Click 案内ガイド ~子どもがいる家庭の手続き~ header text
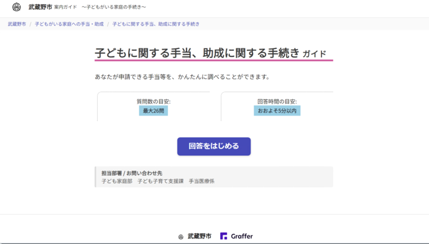 coord(100,7)
